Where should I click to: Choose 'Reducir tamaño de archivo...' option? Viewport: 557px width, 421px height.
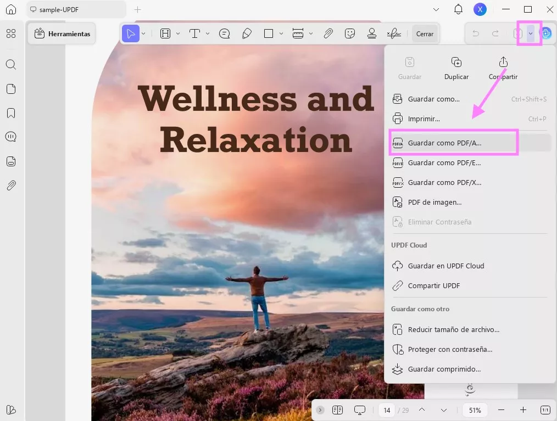[x=453, y=329]
